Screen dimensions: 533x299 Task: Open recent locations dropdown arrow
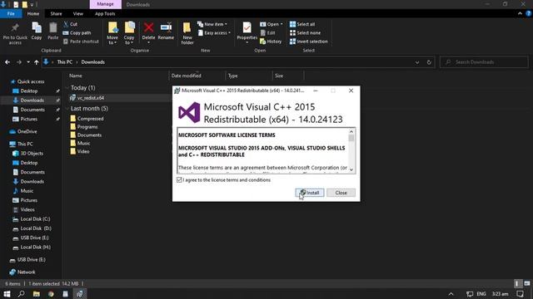point(28,62)
